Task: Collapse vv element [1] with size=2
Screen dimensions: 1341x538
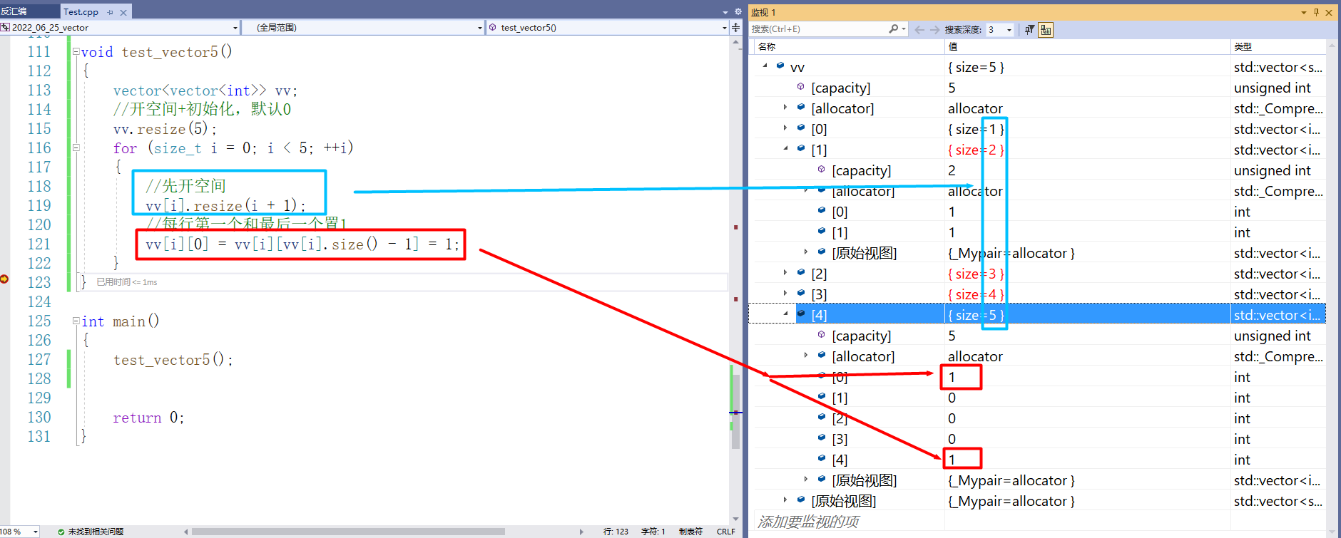Action: [785, 148]
